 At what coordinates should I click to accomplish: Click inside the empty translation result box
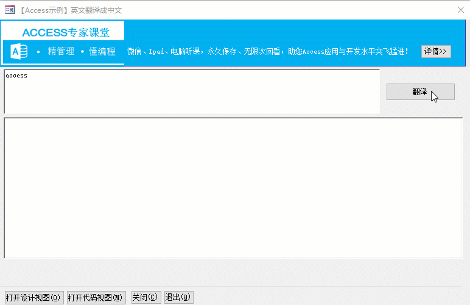(233, 188)
